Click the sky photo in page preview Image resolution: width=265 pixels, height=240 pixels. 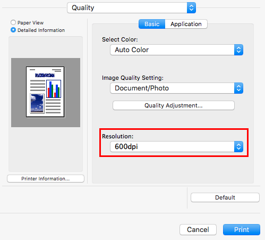pos(37,103)
